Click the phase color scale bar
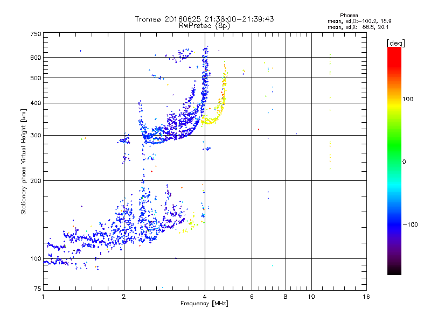The width and height of the screenshot is (431, 323). pos(394,160)
